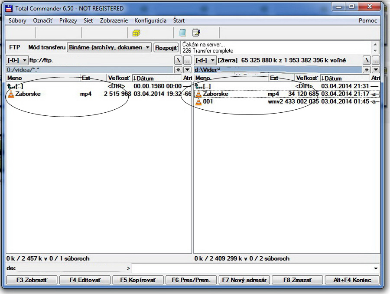The width and height of the screenshot is (390, 294).
Task: Expand the command line history dropdown
Action: 376,268
